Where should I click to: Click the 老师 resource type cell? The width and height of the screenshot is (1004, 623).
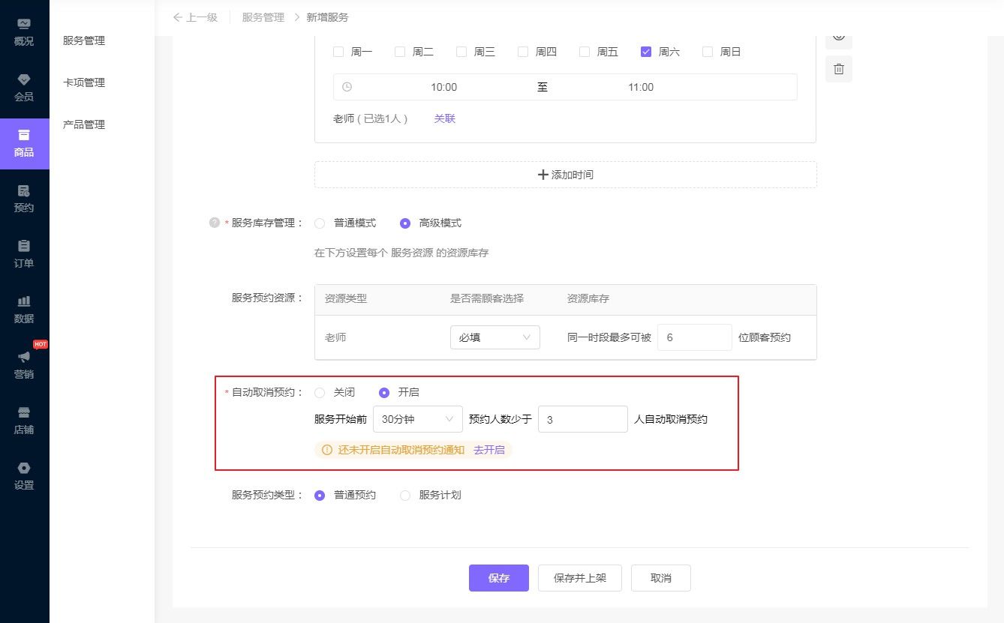click(x=335, y=337)
